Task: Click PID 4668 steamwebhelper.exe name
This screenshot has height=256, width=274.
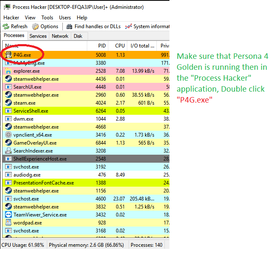Action: (36, 127)
